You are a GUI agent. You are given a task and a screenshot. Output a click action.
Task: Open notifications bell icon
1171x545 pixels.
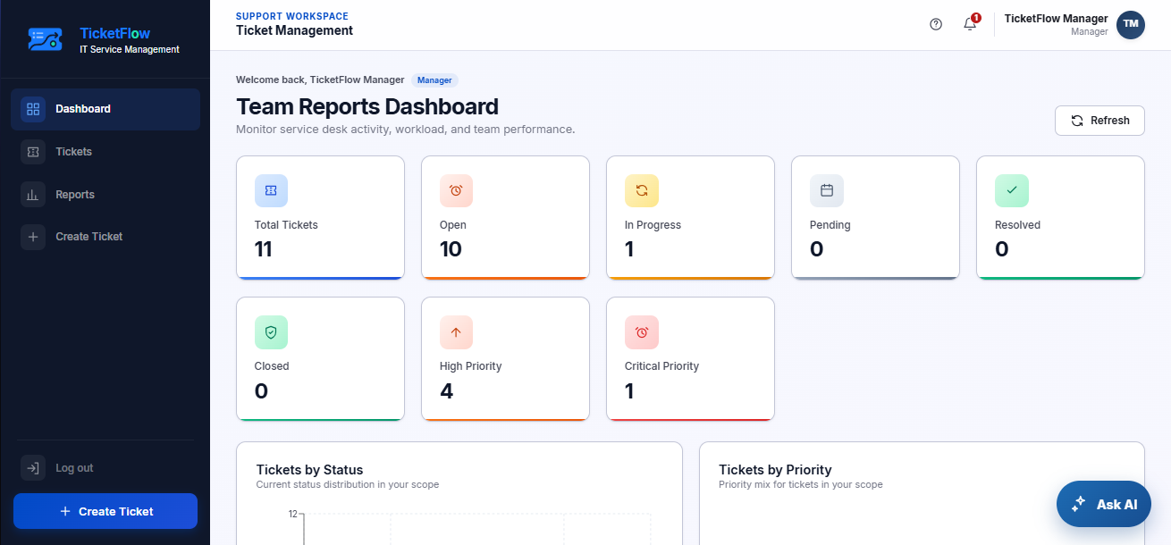pyautogui.click(x=970, y=24)
